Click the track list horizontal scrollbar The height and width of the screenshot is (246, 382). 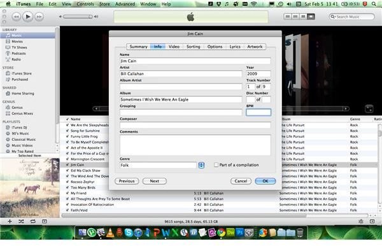click(184, 215)
